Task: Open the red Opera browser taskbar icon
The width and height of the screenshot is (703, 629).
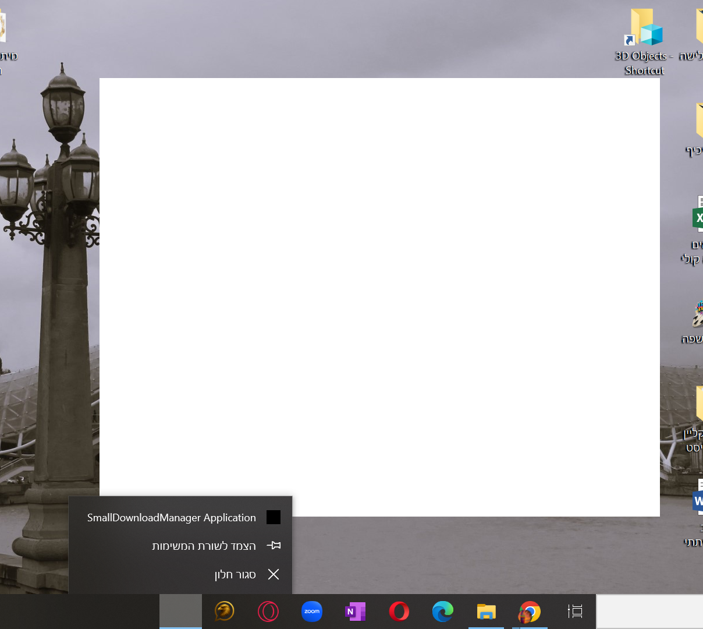Action: (x=399, y=612)
